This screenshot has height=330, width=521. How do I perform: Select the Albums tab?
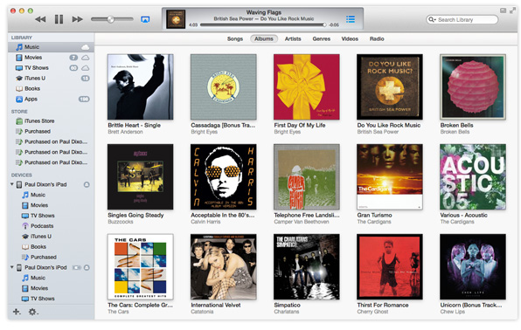click(x=264, y=38)
